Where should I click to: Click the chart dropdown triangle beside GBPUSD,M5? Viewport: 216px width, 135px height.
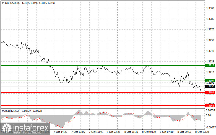point(2,3)
